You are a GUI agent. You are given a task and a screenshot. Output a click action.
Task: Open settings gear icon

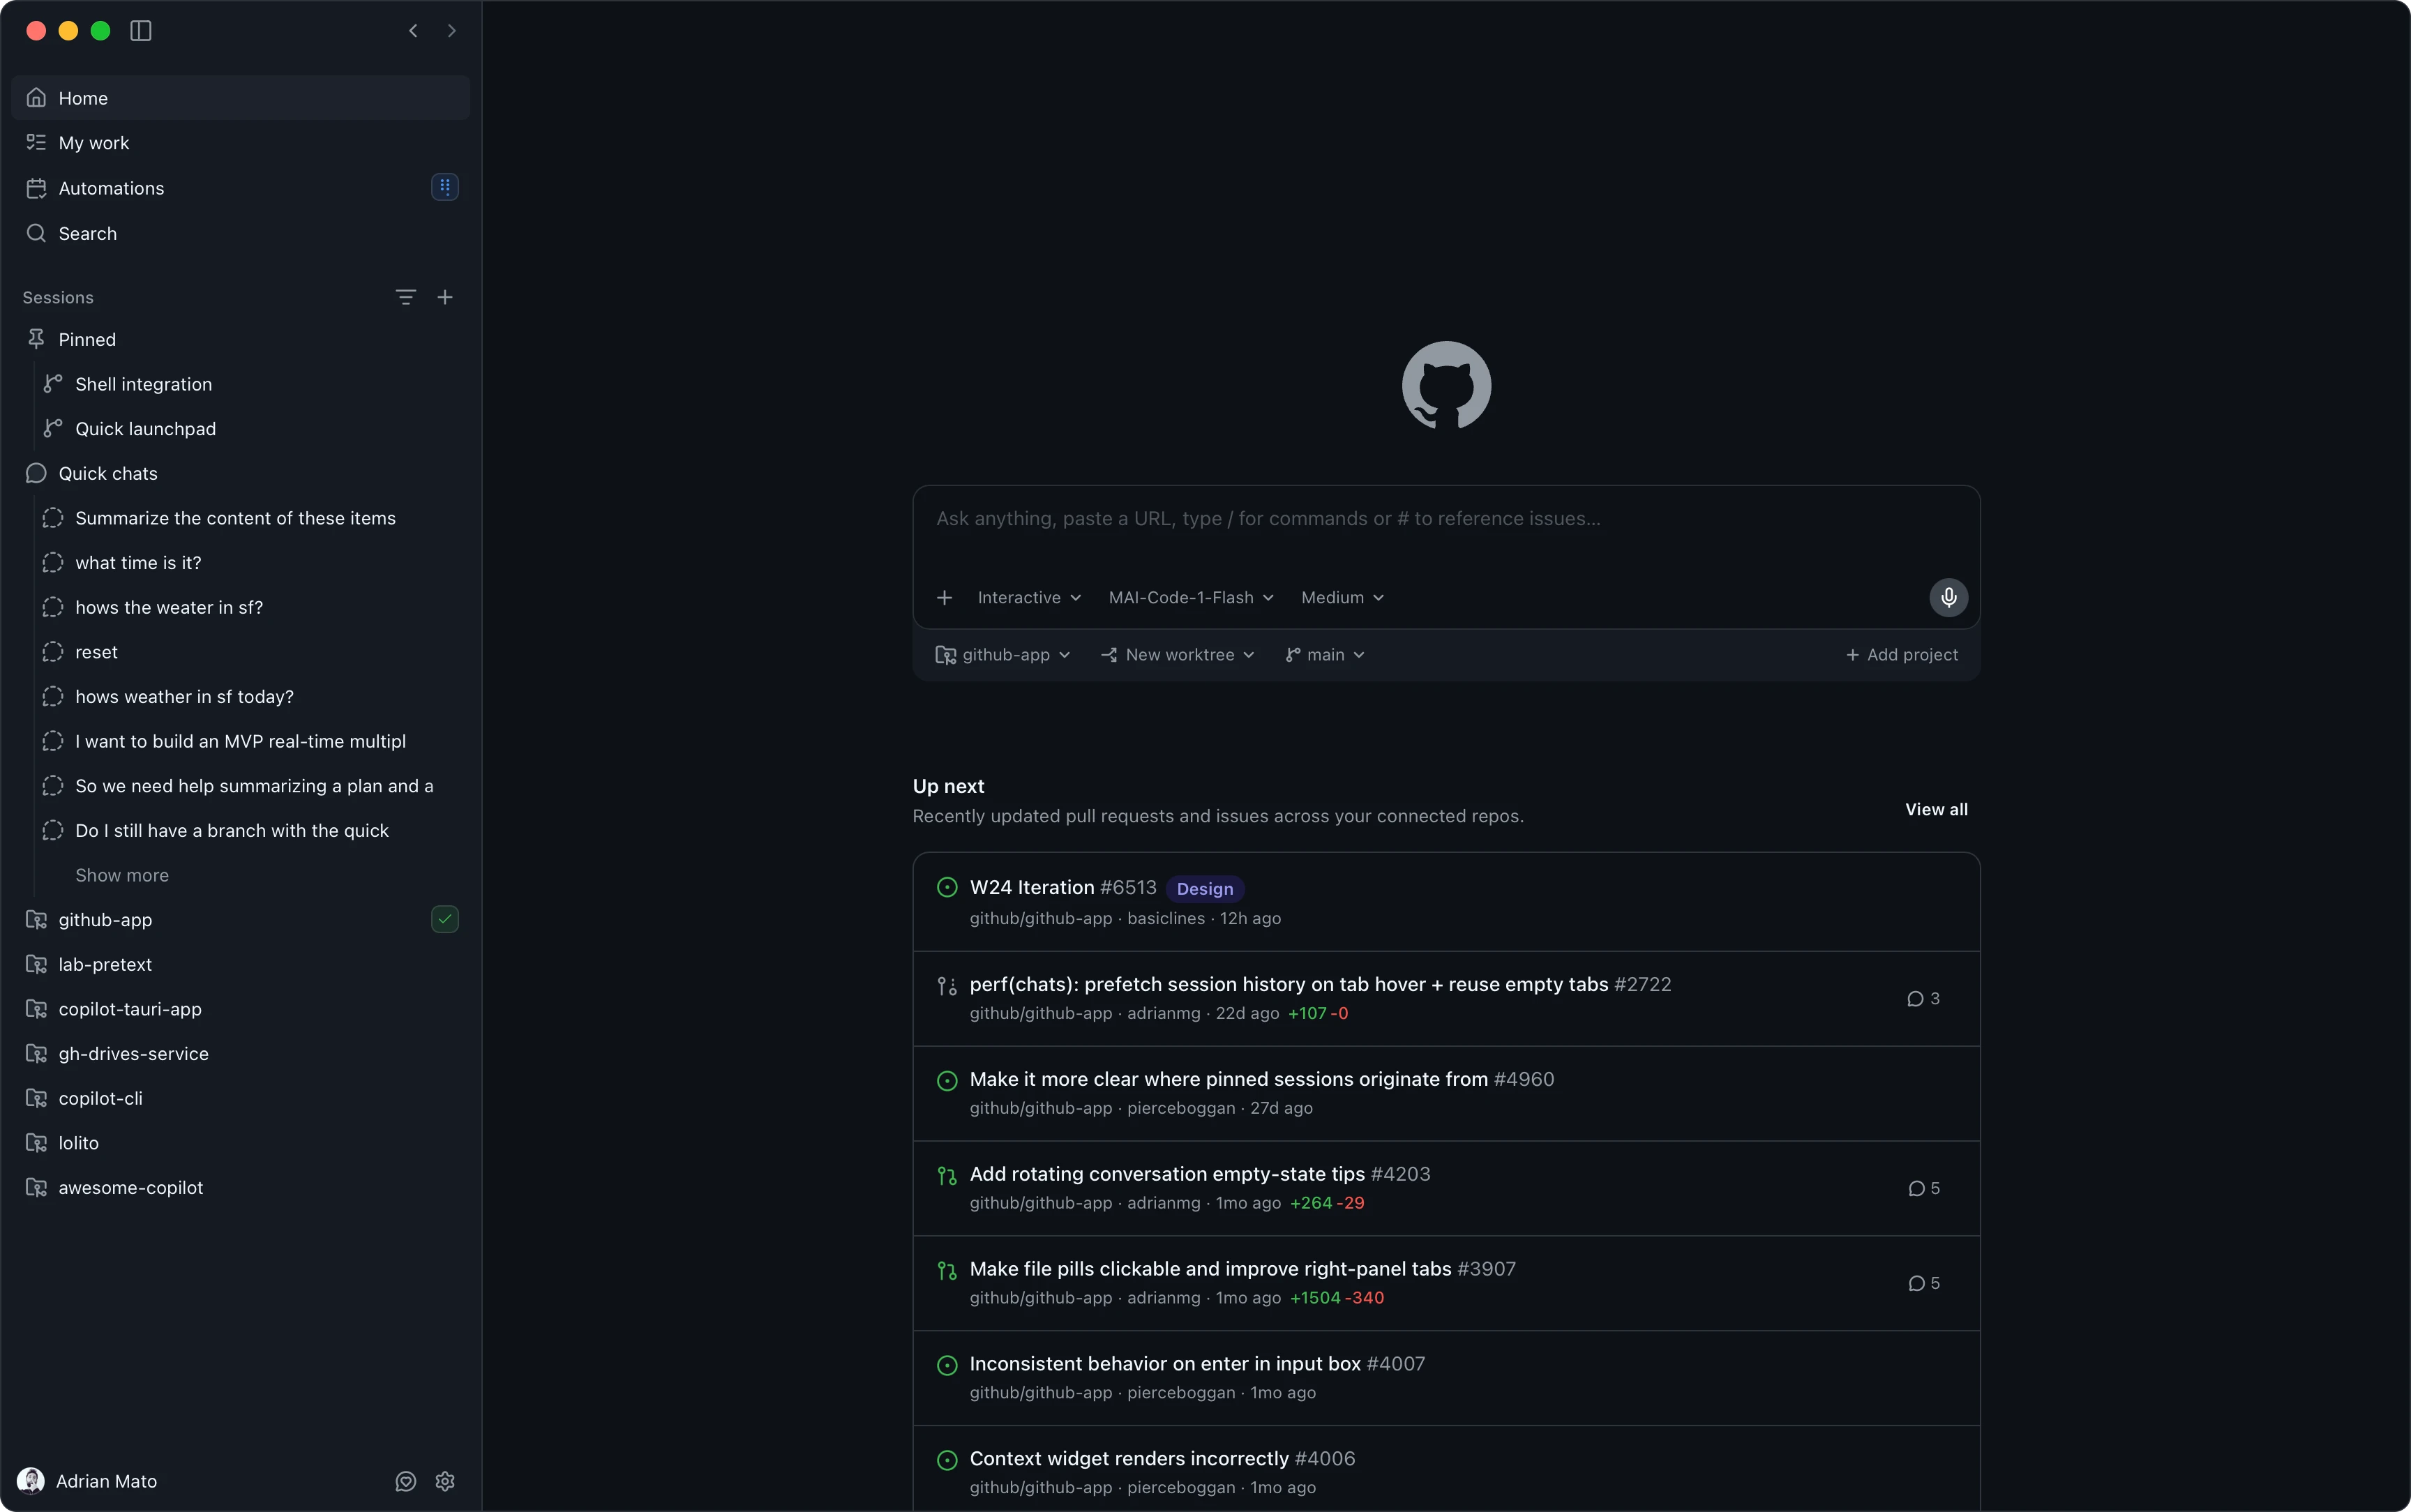click(x=445, y=1481)
